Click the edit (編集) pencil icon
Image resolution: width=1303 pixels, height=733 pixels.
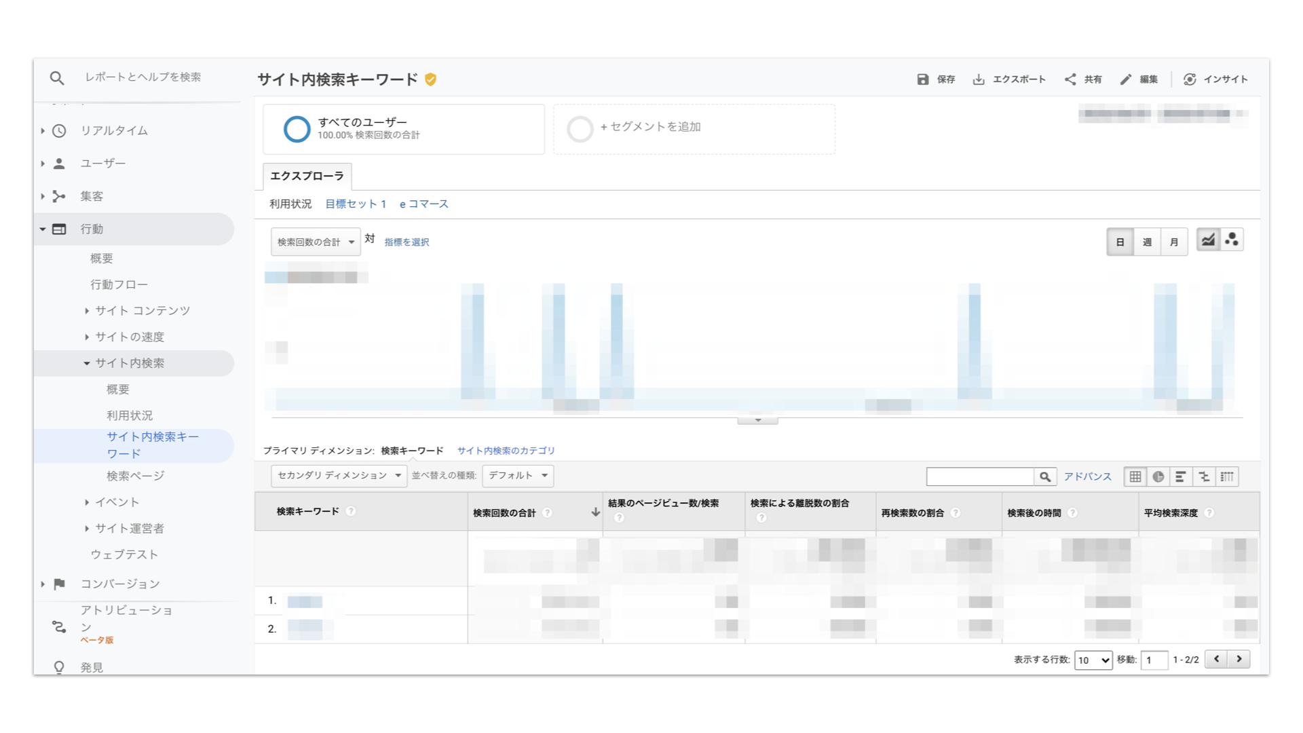pos(1126,79)
